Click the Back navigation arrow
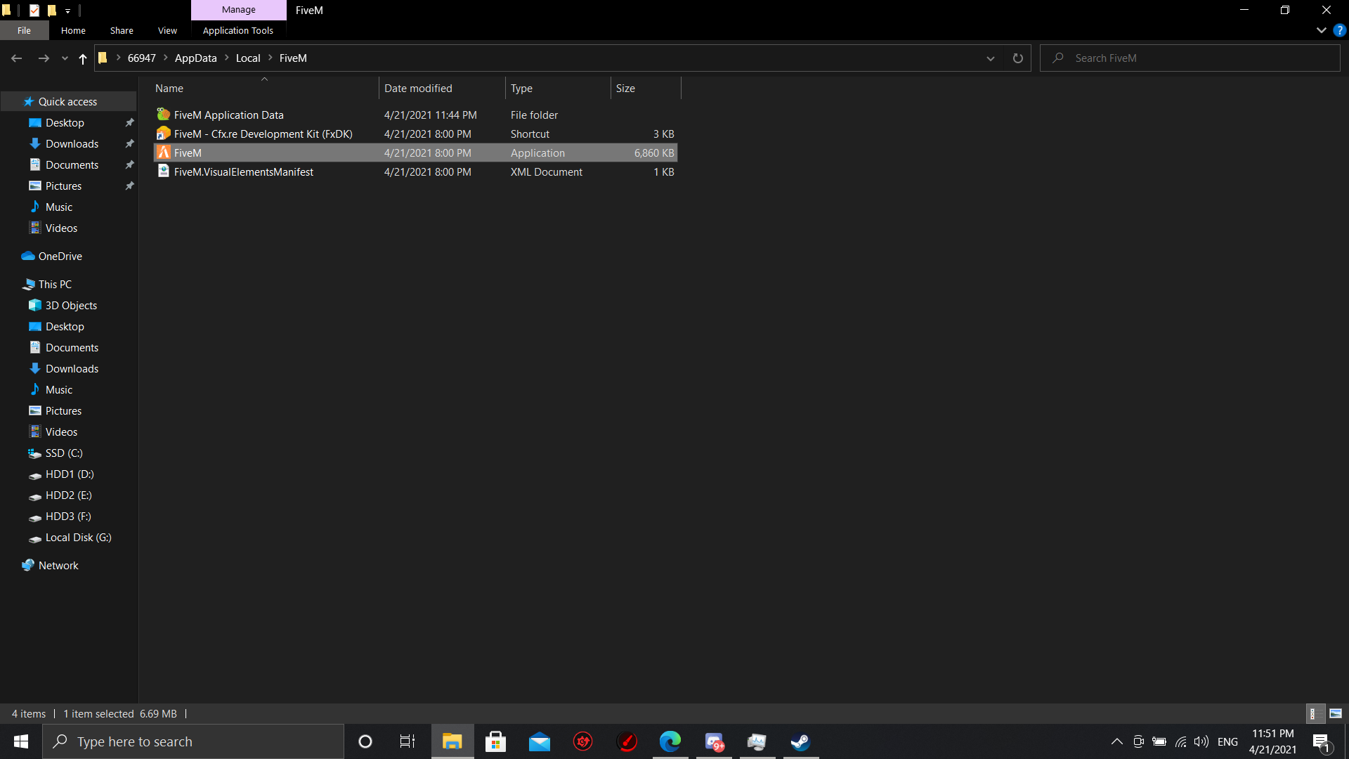This screenshot has height=759, width=1349. click(x=17, y=58)
